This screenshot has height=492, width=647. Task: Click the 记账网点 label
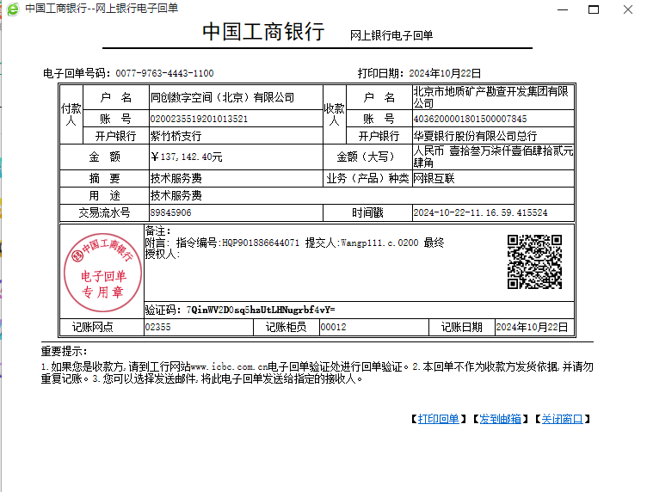click(x=92, y=327)
